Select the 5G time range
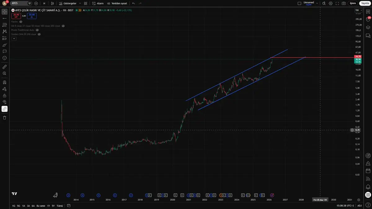Viewport: 372px width, 209px height. (x=19, y=206)
